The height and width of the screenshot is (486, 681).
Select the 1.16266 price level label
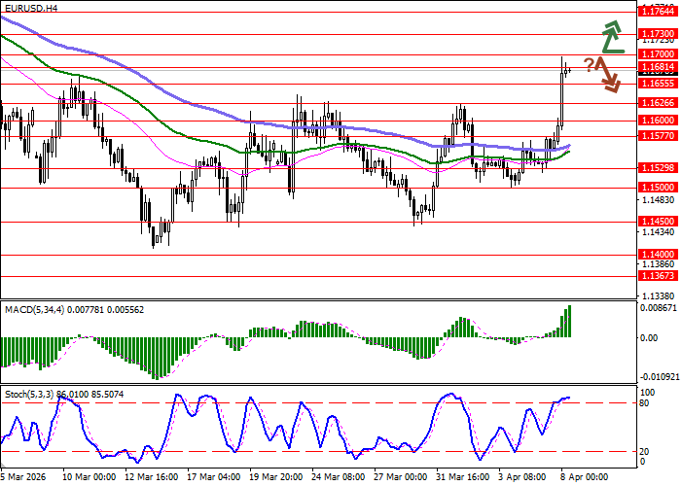click(x=658, y=102)
